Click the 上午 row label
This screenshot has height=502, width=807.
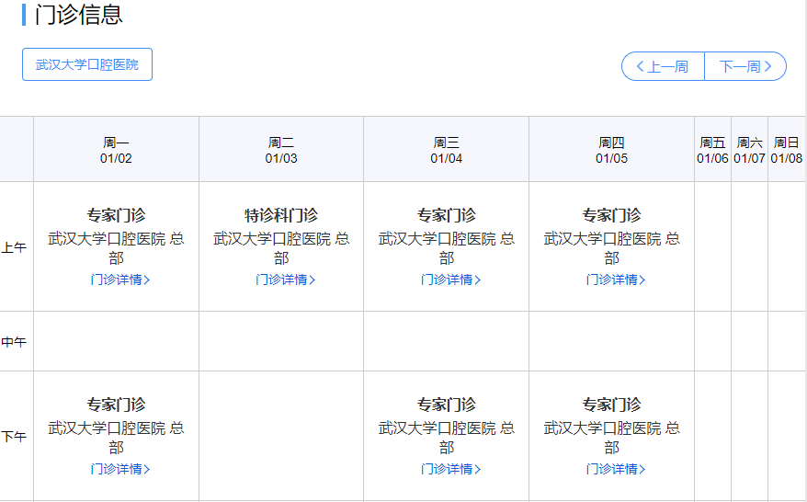pos(14,247)
